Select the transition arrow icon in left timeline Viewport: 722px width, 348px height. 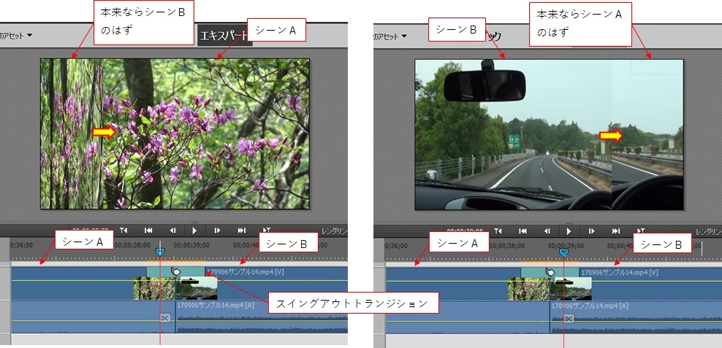[175, 271]
